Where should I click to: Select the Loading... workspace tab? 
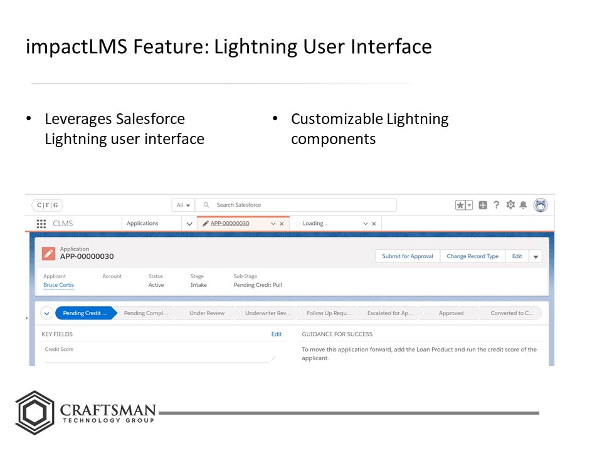pyautogui.click(x=315, y=223)
